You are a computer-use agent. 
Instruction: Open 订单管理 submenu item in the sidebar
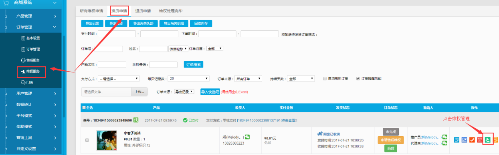(x=33, y=49)
